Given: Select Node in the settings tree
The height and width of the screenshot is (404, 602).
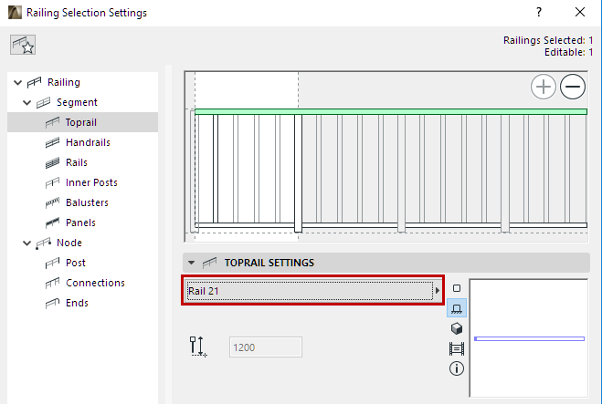Looking at the screenshot, I should (69, 243).
